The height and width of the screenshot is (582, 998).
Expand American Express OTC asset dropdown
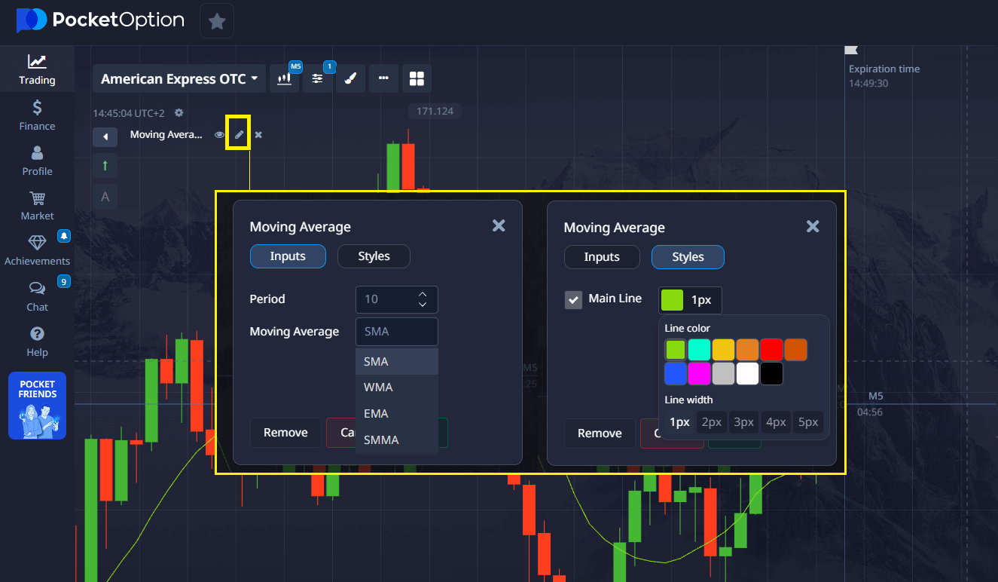[x=179, y=78]
